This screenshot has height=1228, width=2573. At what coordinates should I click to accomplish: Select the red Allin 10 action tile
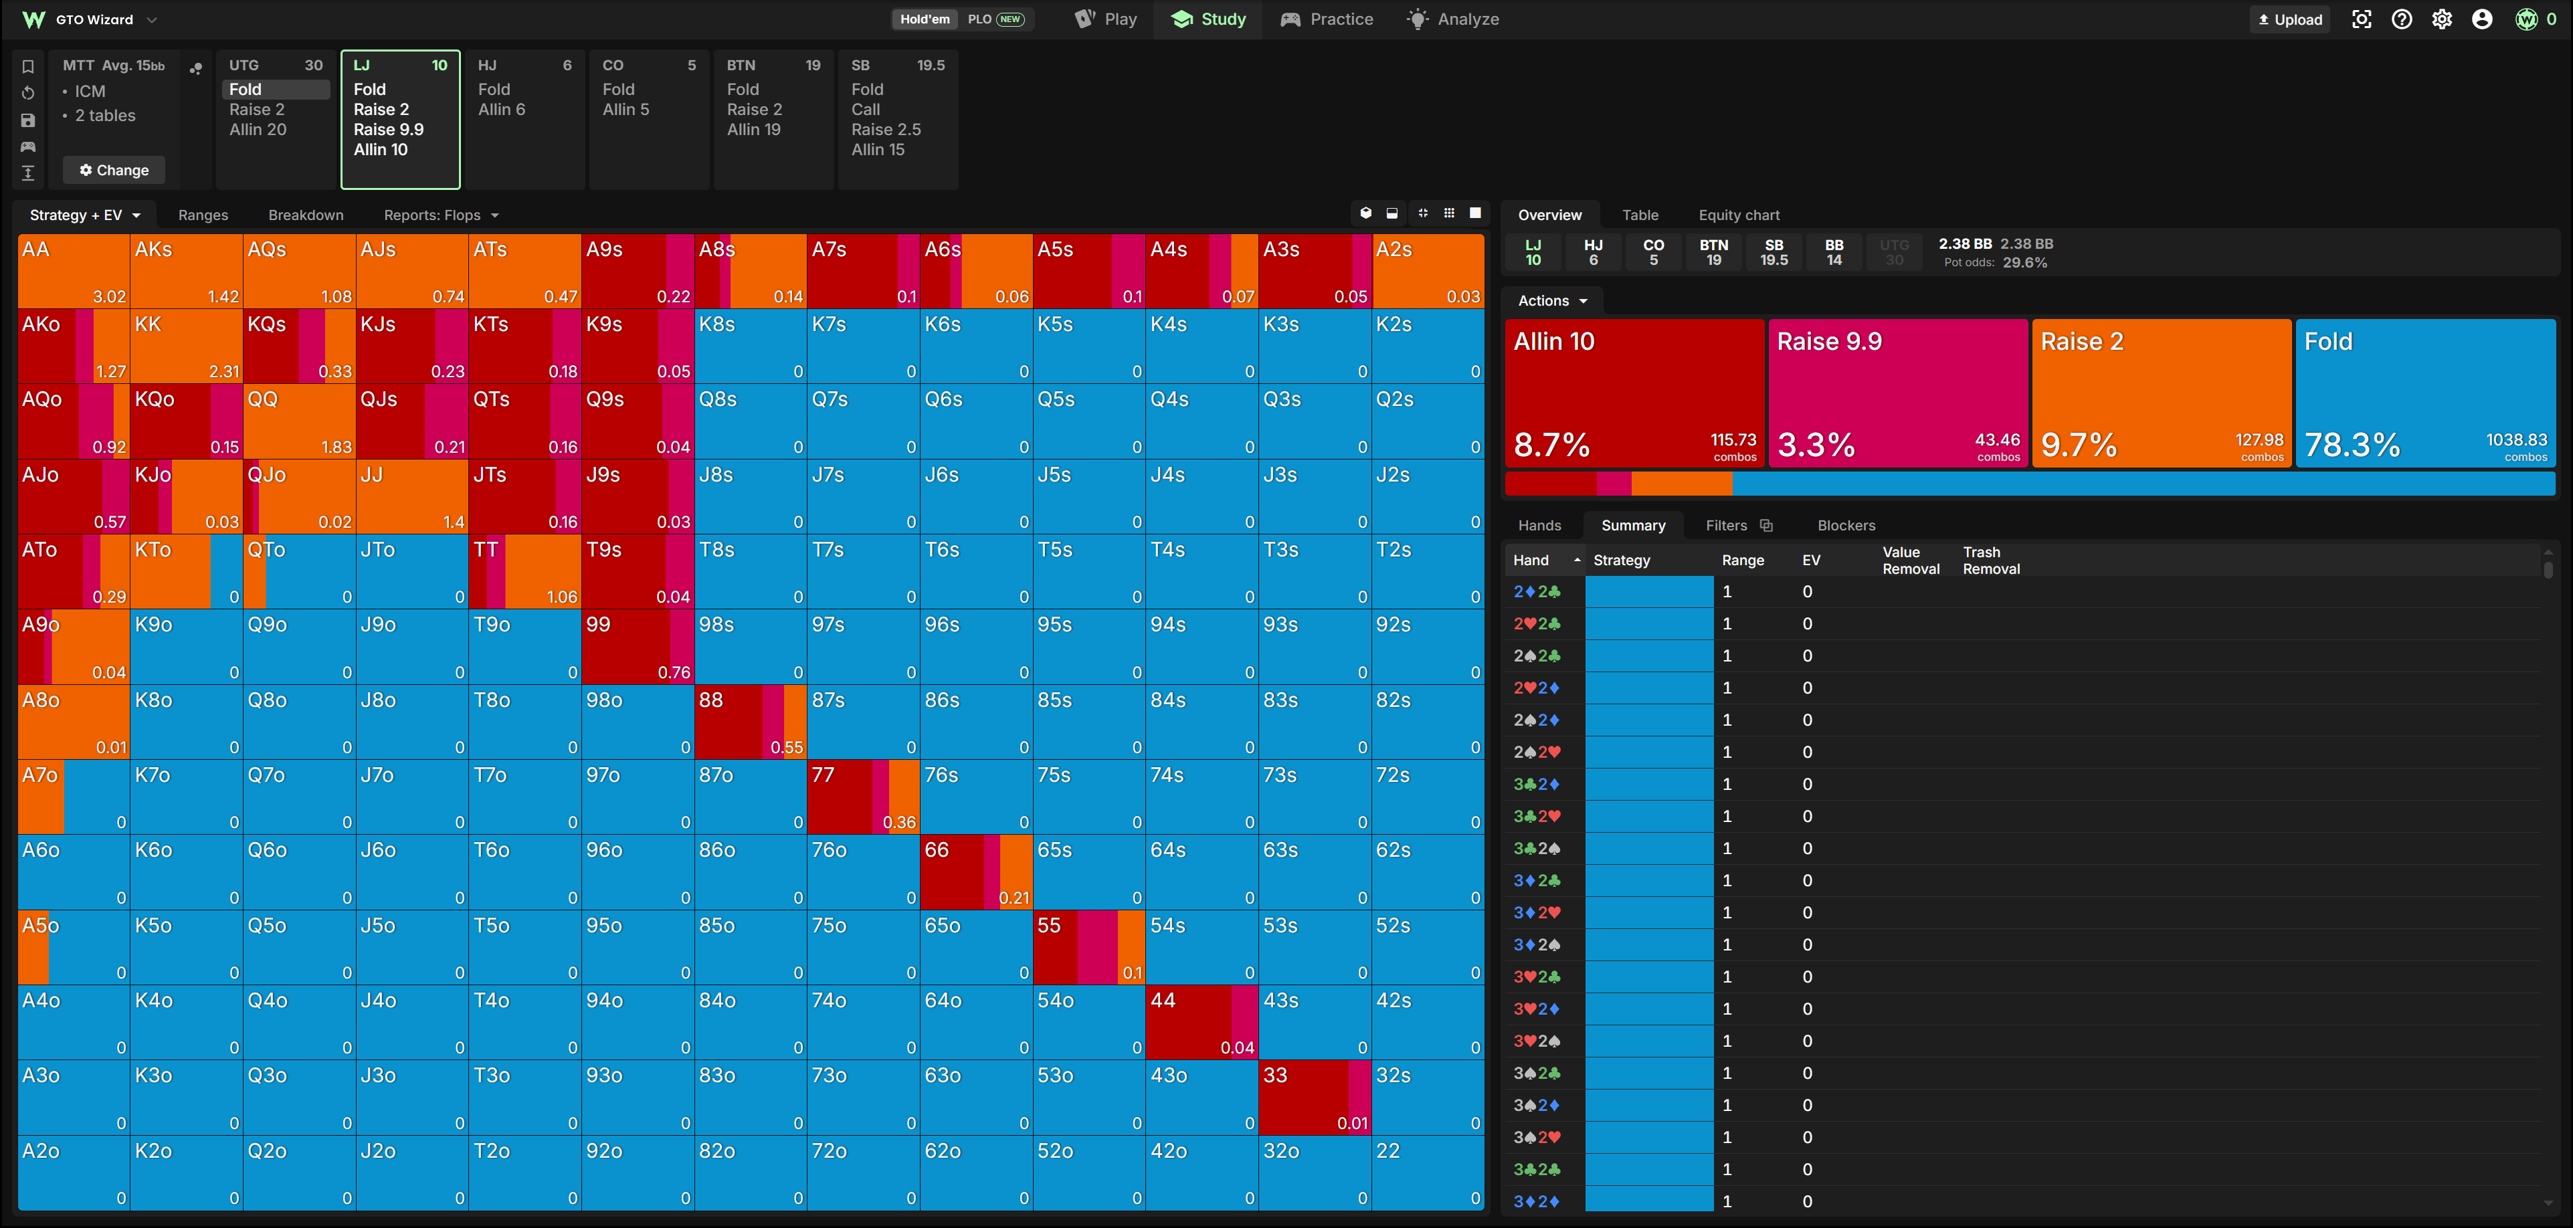1634,393
